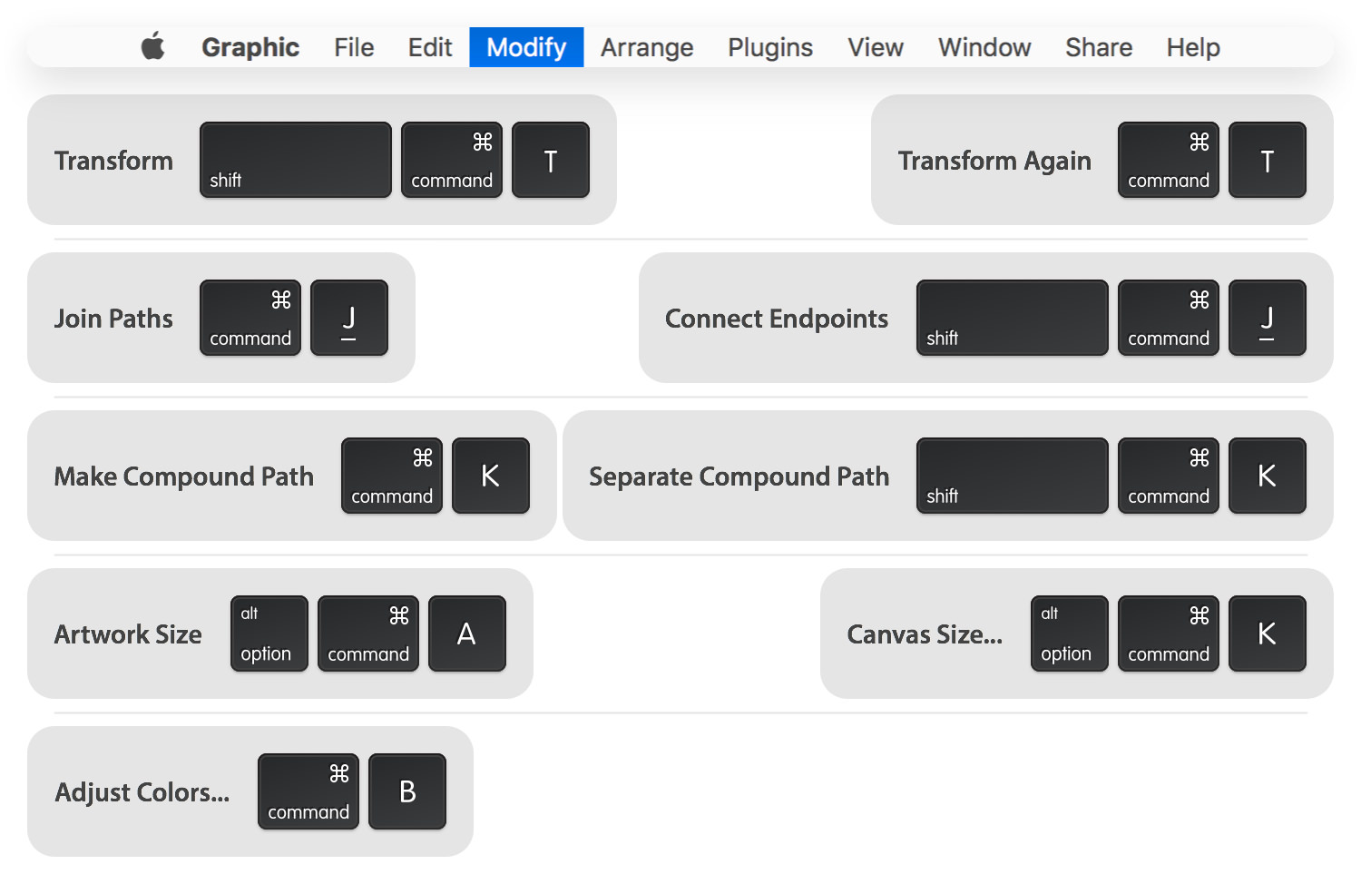Select the Transform Again label
The width and height of the screenshot is (1361, 884).
[x=994, y=161]
